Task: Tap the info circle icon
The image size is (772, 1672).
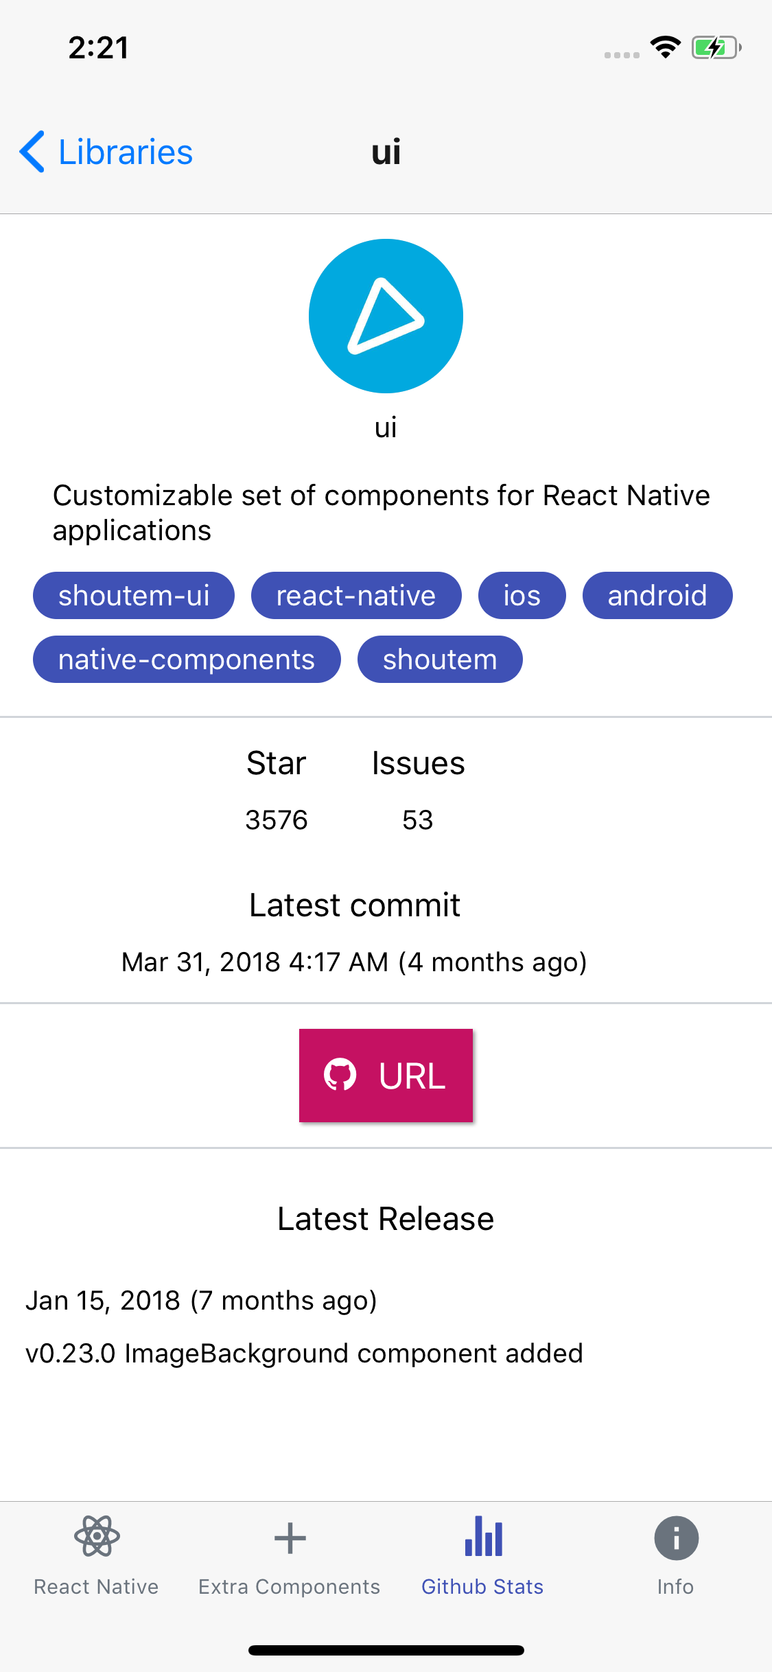Action: 676,1537
